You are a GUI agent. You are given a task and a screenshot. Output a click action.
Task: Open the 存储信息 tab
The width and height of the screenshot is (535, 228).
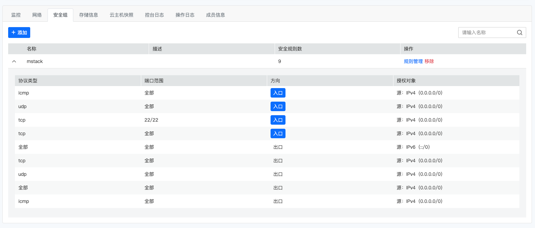tap(89, 15)
